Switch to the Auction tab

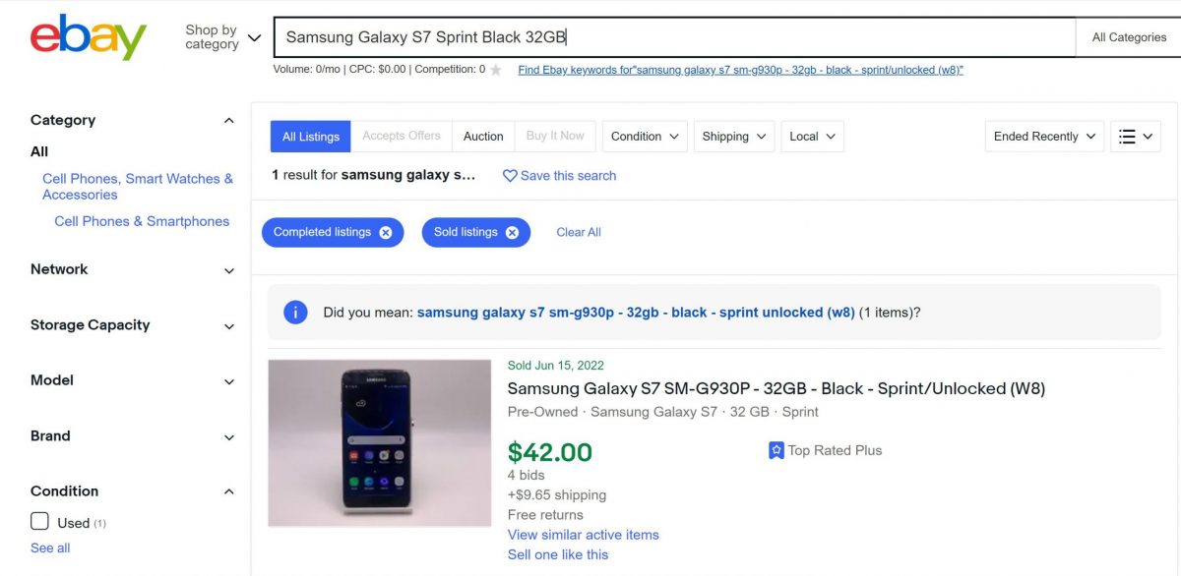tap(482, 136)
